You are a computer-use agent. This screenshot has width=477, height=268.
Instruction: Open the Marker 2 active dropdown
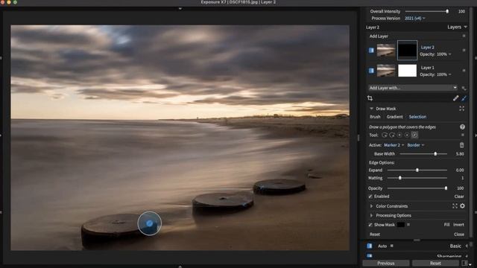click(x=394, y=145)
